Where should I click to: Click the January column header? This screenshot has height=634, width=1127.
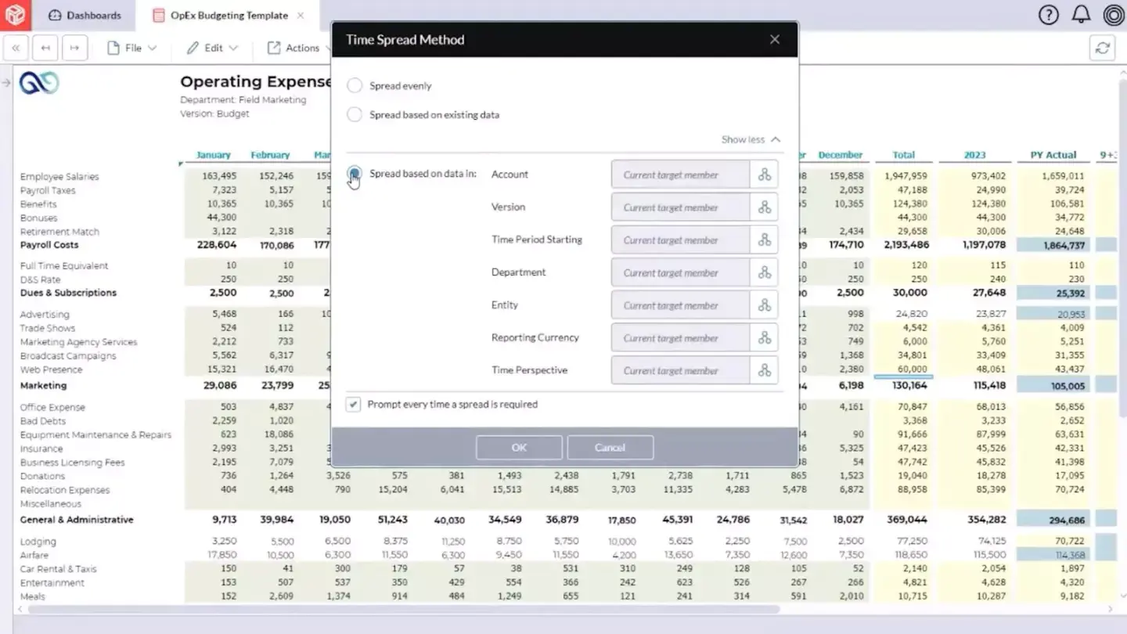pos(213,155)
